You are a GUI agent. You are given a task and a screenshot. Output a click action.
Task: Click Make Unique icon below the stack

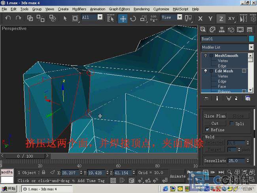tap(229, 98)
